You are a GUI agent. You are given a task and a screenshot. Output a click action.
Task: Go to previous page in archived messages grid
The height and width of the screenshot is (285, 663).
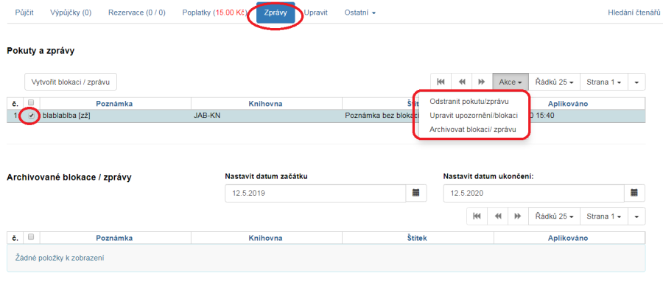tap(498, 216)
